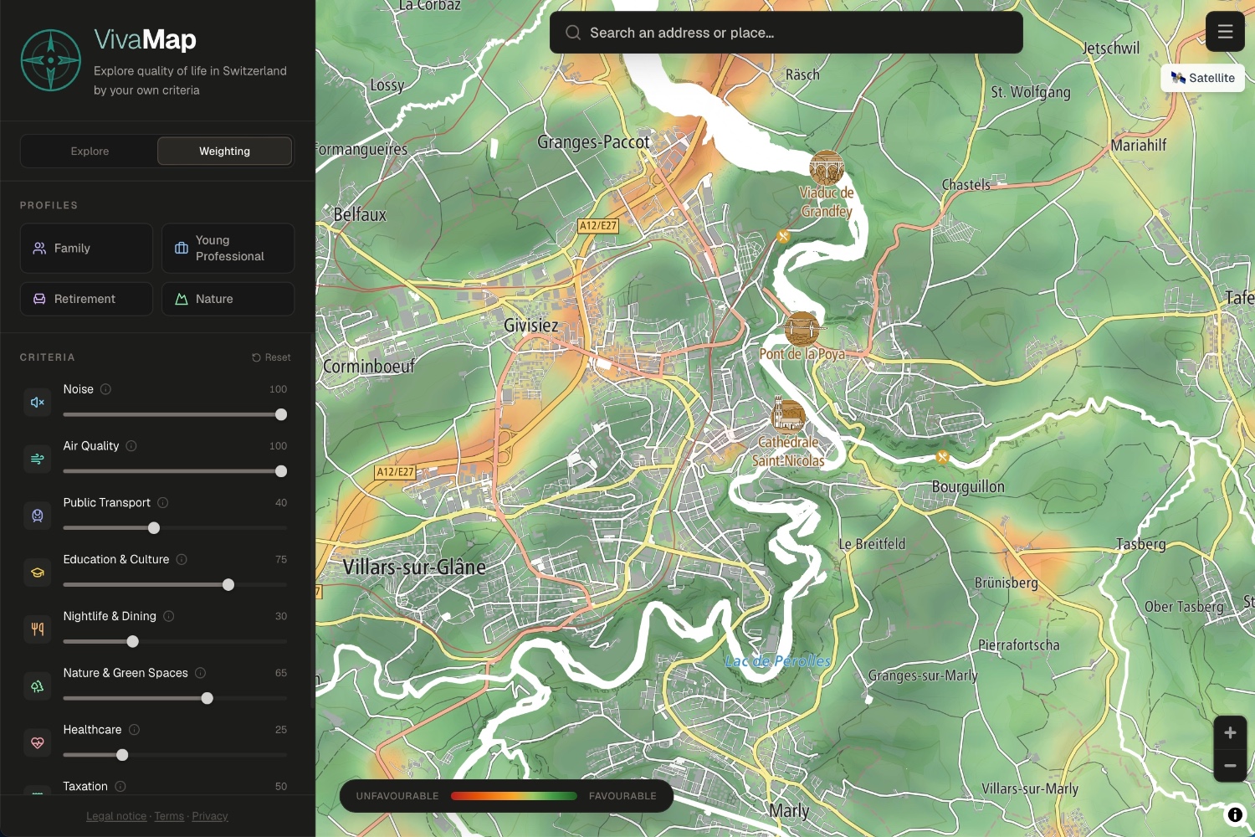Switch to the Weighting tab
Image resolution: width=1255 pixels, height=837 pixels.
click(x=224, y=151)
